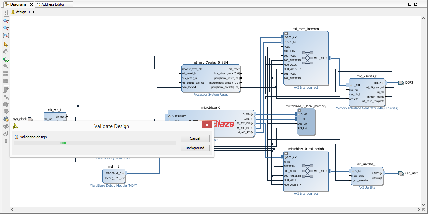Click the gray Find magnifier icon
The width and height of the screenshot is (428, 214).
6,66
